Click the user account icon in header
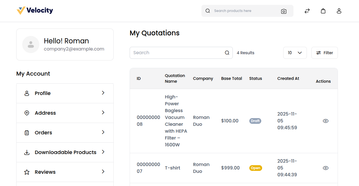 coord(339,11)
